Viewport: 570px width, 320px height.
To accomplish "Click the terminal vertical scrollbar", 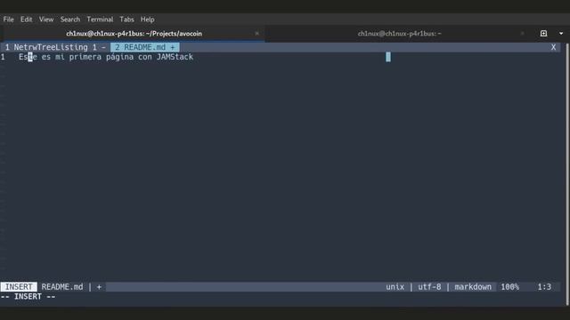I will (x=567, y=174).
